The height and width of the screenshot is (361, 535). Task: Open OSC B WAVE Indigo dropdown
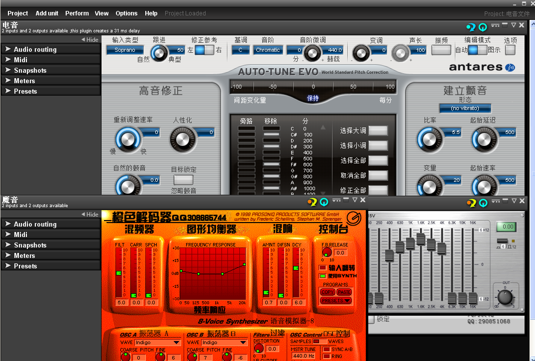coord(224,342)
